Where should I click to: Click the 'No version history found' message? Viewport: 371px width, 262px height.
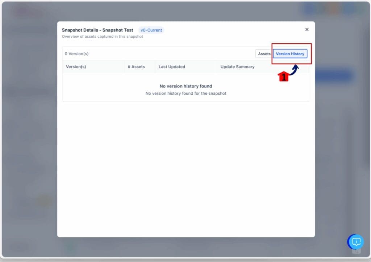pos(186,86)
